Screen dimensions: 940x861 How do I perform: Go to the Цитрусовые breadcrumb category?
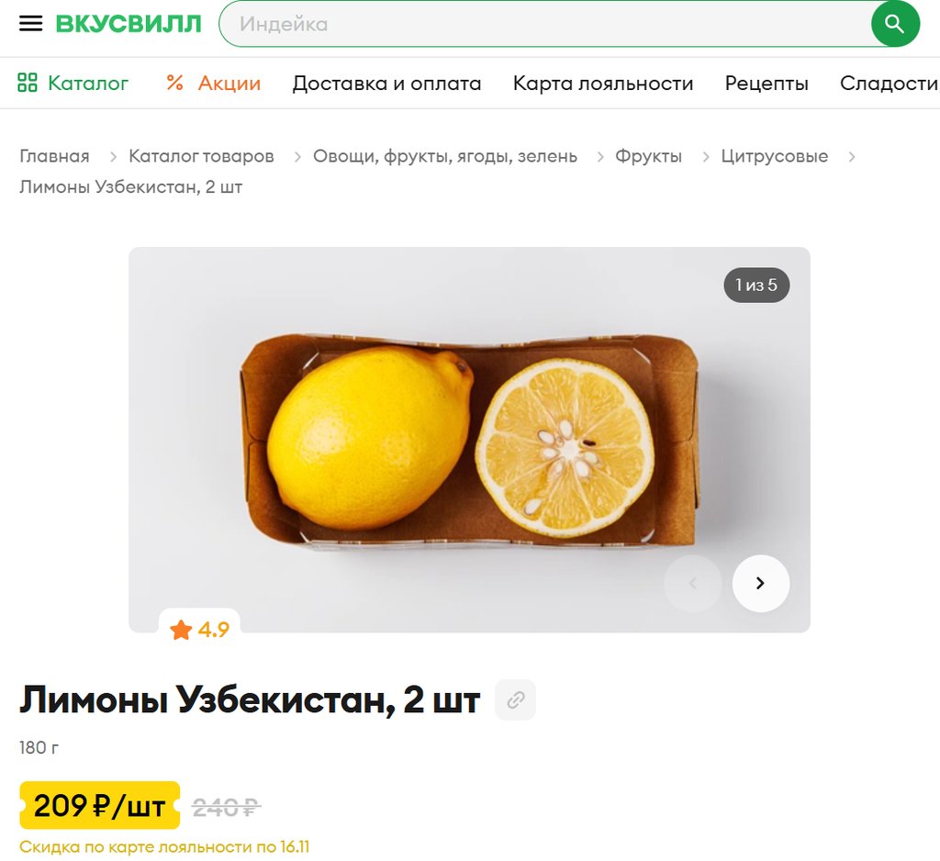click(x=775, y=156)
